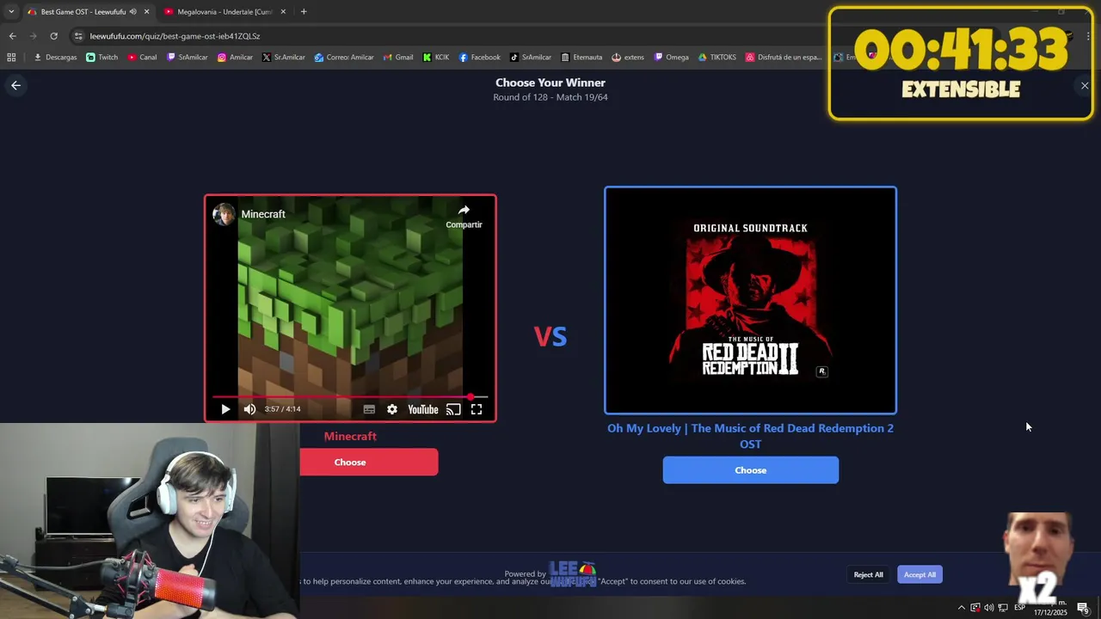Click the recording tray icon with red dot
Screen dimensions: 1101x619
pyautogui.click(x=975, y=608)
